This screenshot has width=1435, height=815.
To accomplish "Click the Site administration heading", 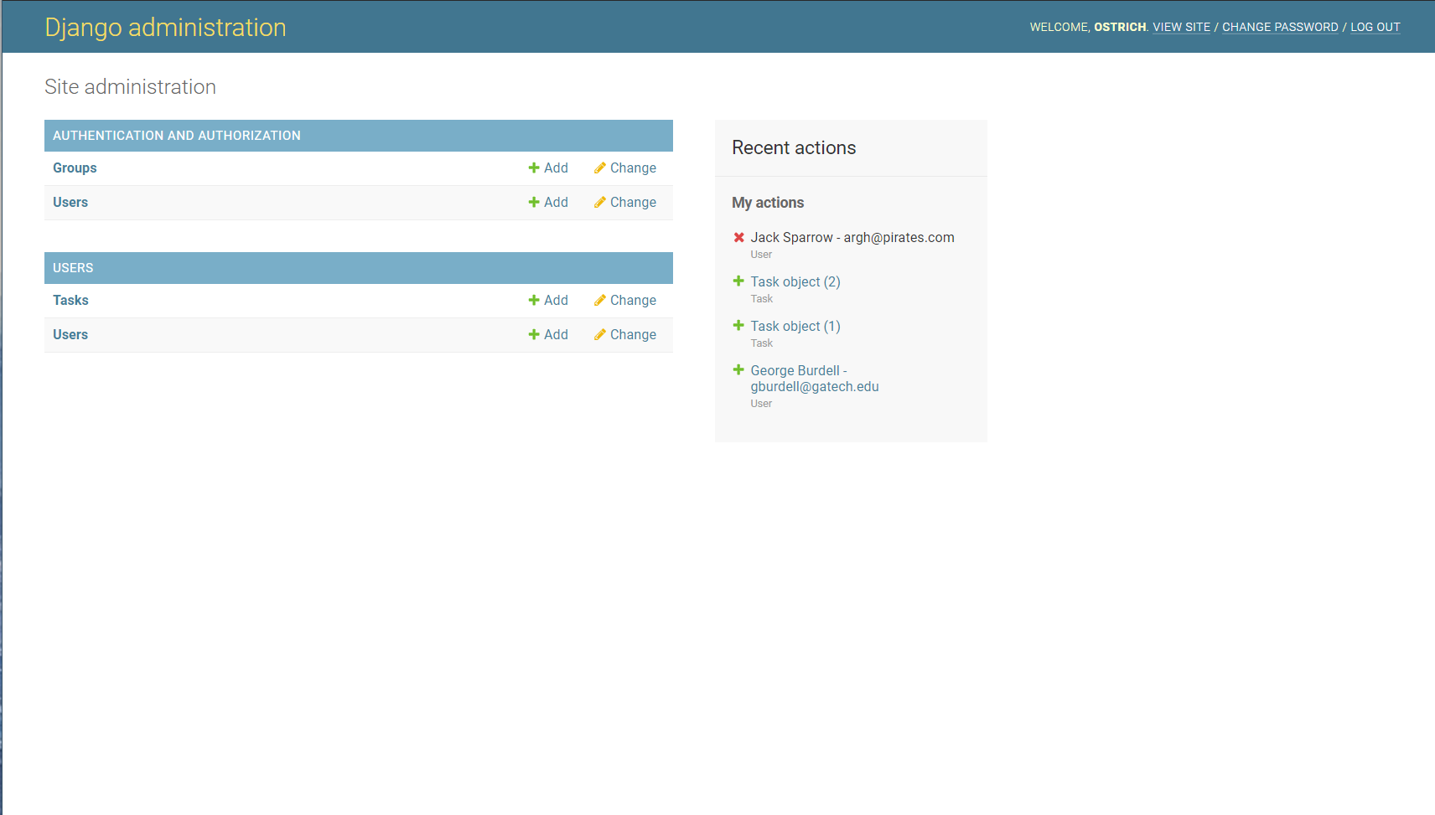I will [x=130, y=87].
